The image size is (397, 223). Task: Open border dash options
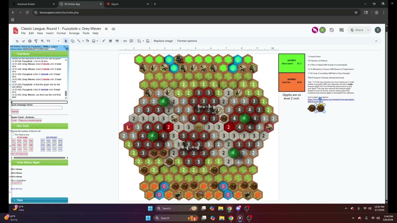(117, 41)
